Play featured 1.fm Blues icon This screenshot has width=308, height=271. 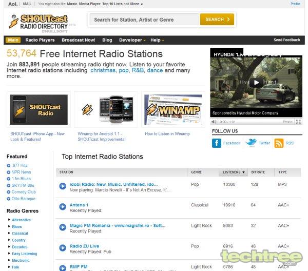click(8, 179)
